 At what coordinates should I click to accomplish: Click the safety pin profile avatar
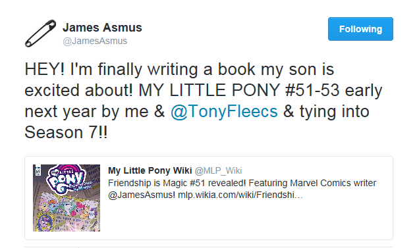pyautogui.click(x=41, y=33)
